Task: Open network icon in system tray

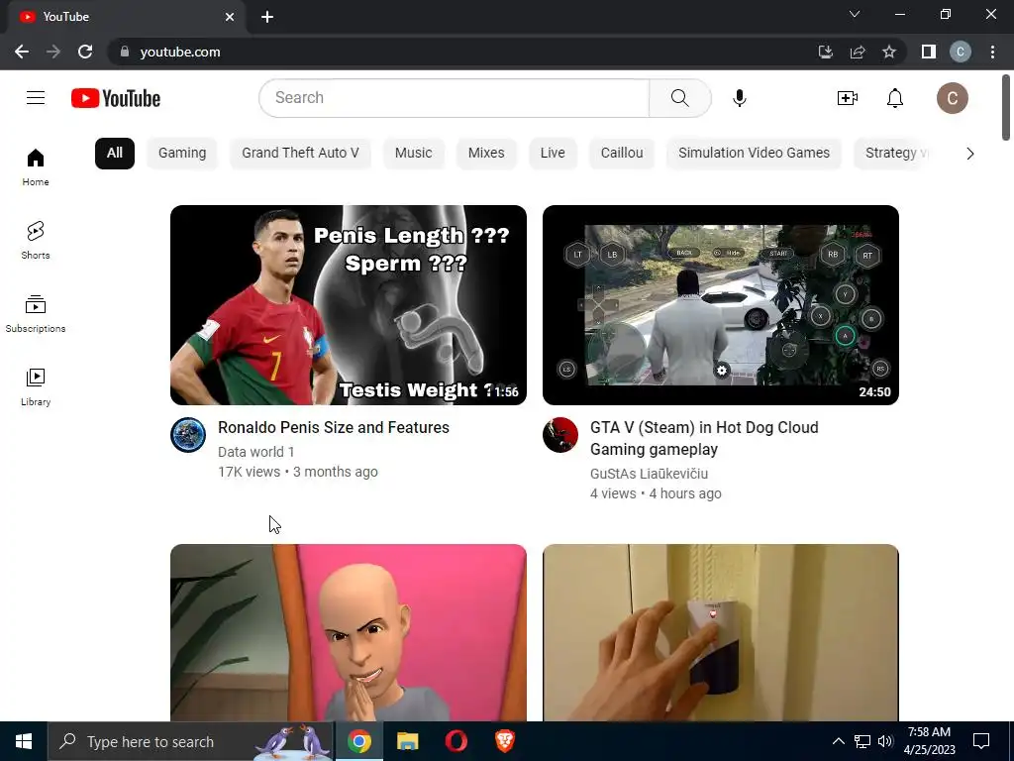Action: click(x=862, y=741)
